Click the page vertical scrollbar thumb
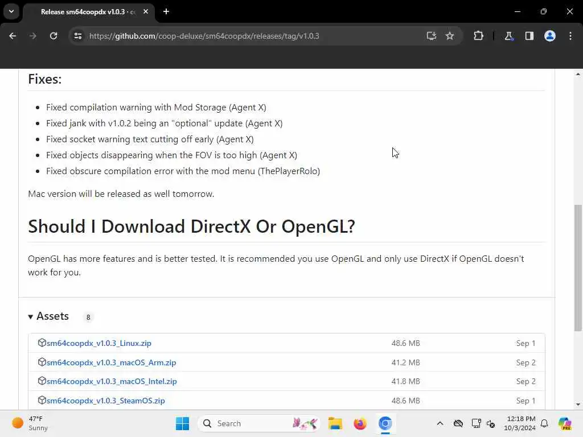The height and width of the screenshot is (437, 583). [x=578, y=267]
